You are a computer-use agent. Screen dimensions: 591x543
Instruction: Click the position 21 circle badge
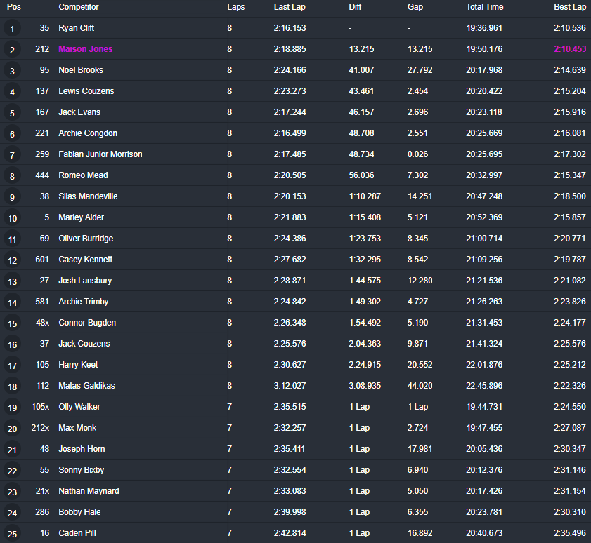(13, 450)
